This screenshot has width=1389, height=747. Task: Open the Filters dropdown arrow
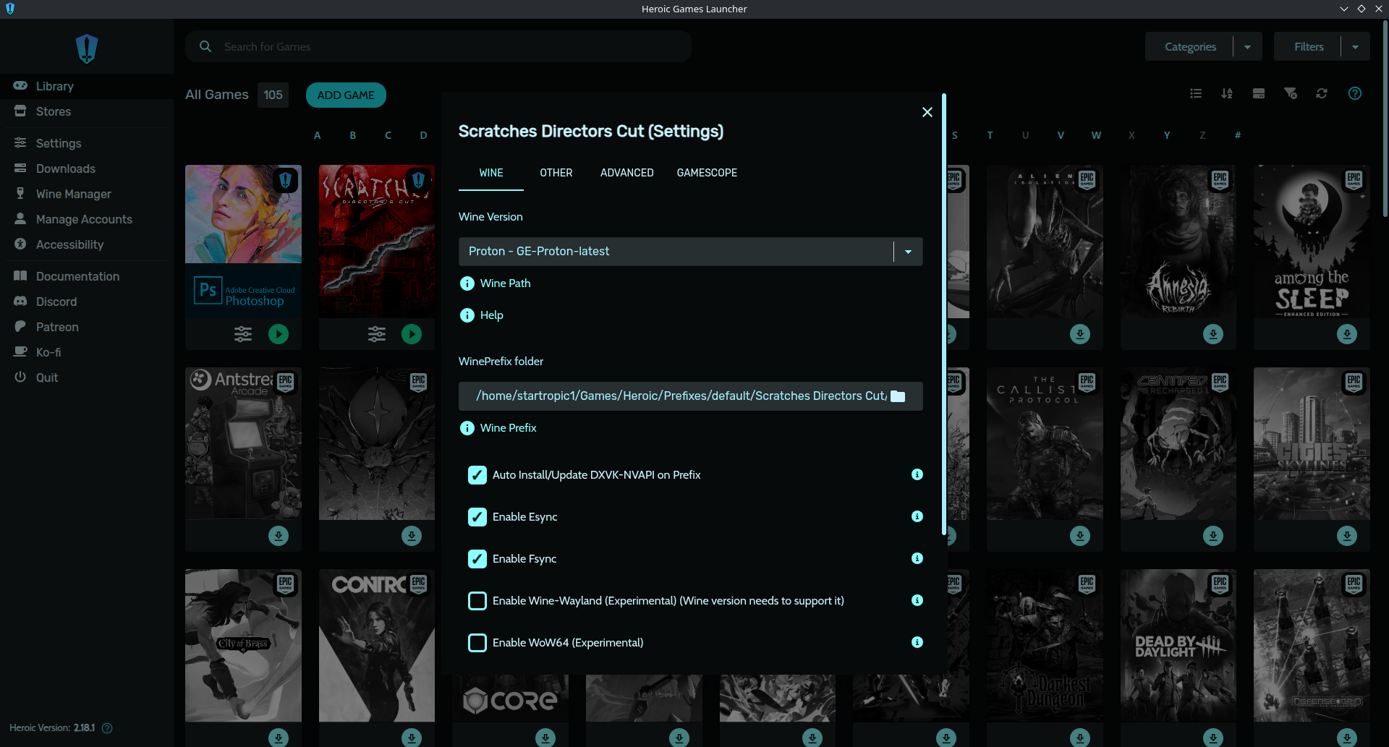click(x=1355, y=46)
